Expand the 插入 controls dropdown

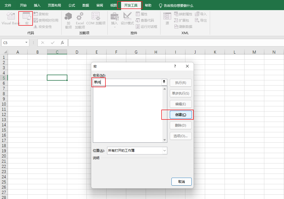tap(114, 27)
